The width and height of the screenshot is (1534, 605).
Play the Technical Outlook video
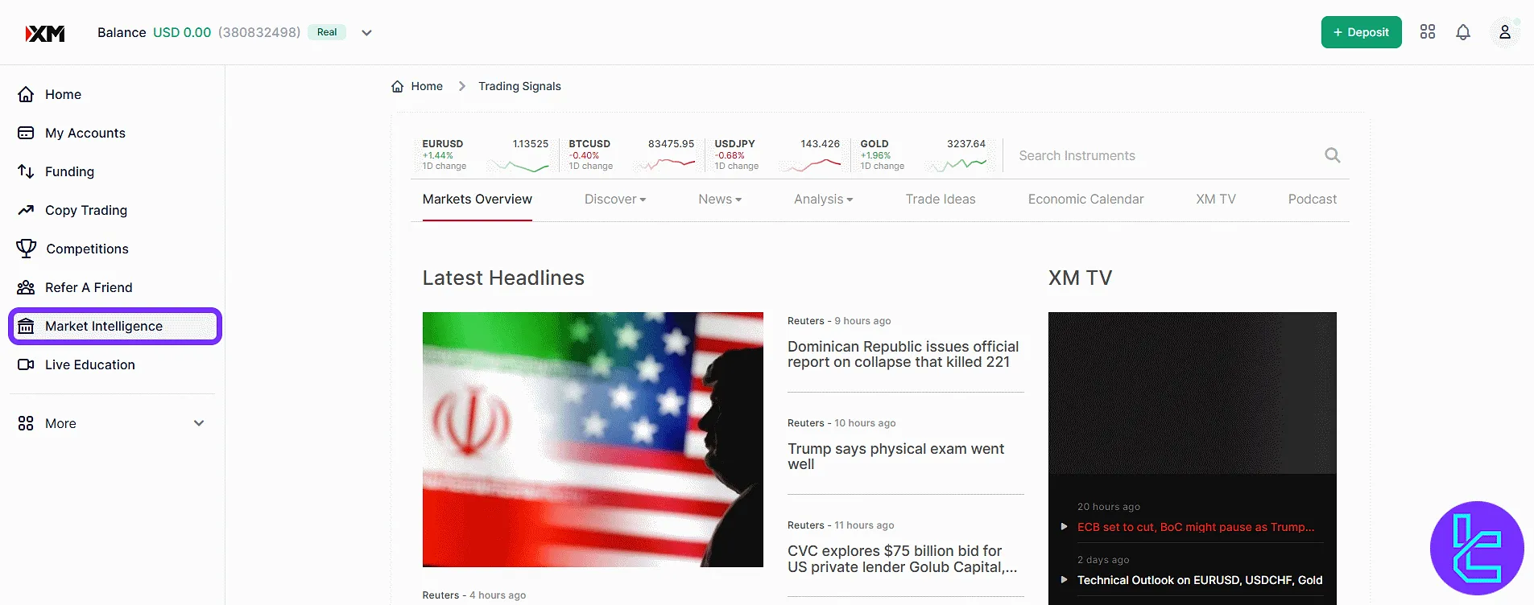(x=1064, y=580)
